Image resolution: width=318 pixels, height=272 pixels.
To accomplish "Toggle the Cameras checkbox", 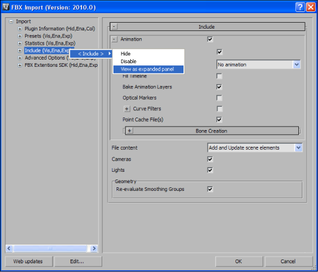I will (210, 159).
